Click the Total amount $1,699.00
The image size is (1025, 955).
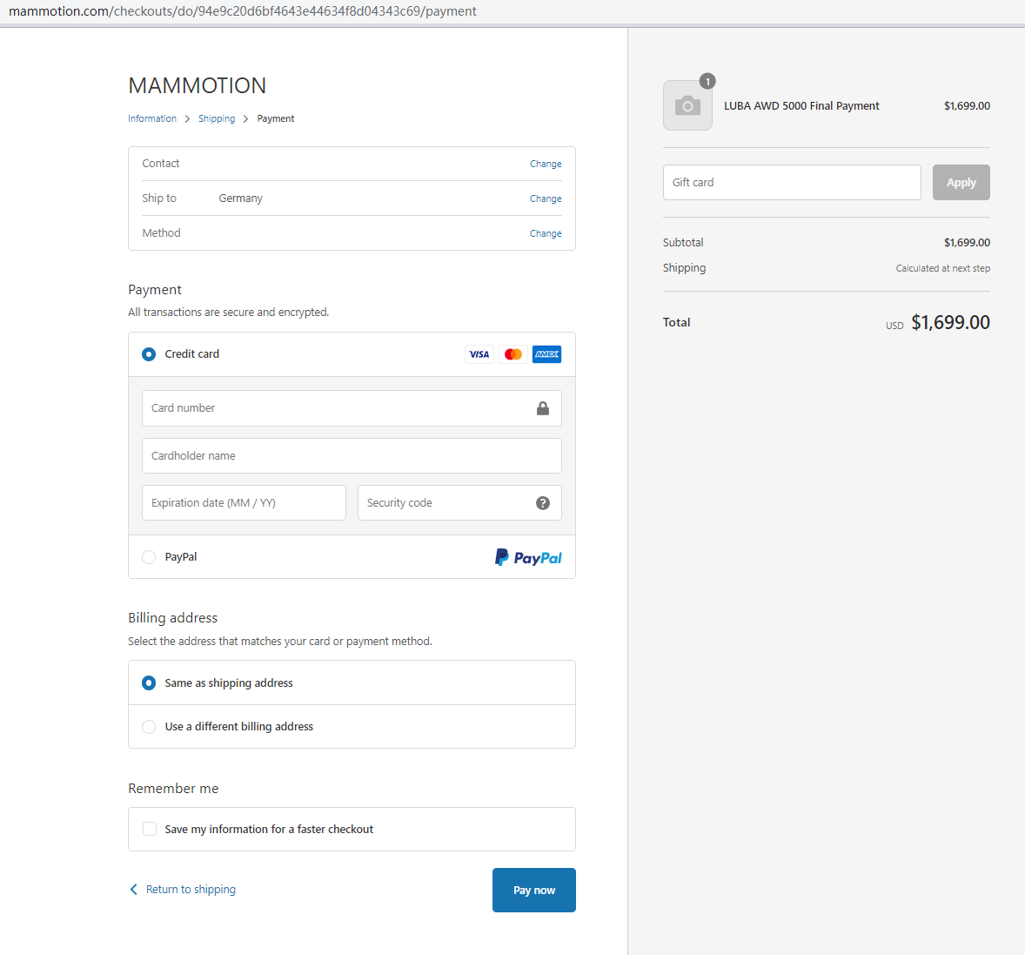(950, 322)
